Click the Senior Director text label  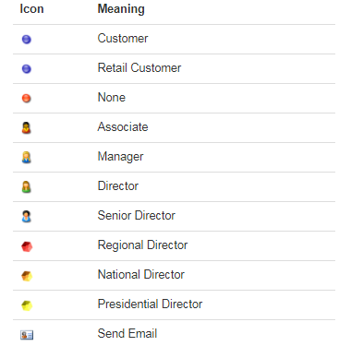click(137, 215)
